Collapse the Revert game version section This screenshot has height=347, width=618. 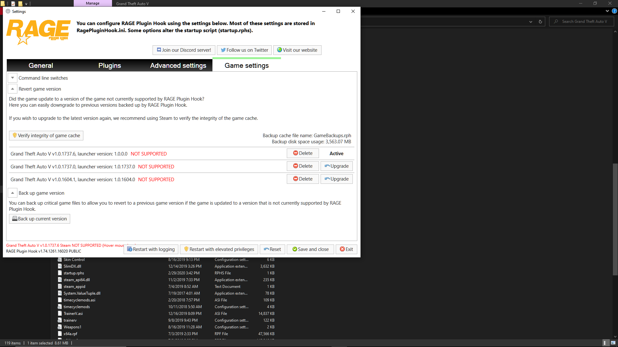point(13,89)
